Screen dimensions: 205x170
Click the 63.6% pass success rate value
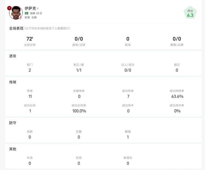(177, 96)
